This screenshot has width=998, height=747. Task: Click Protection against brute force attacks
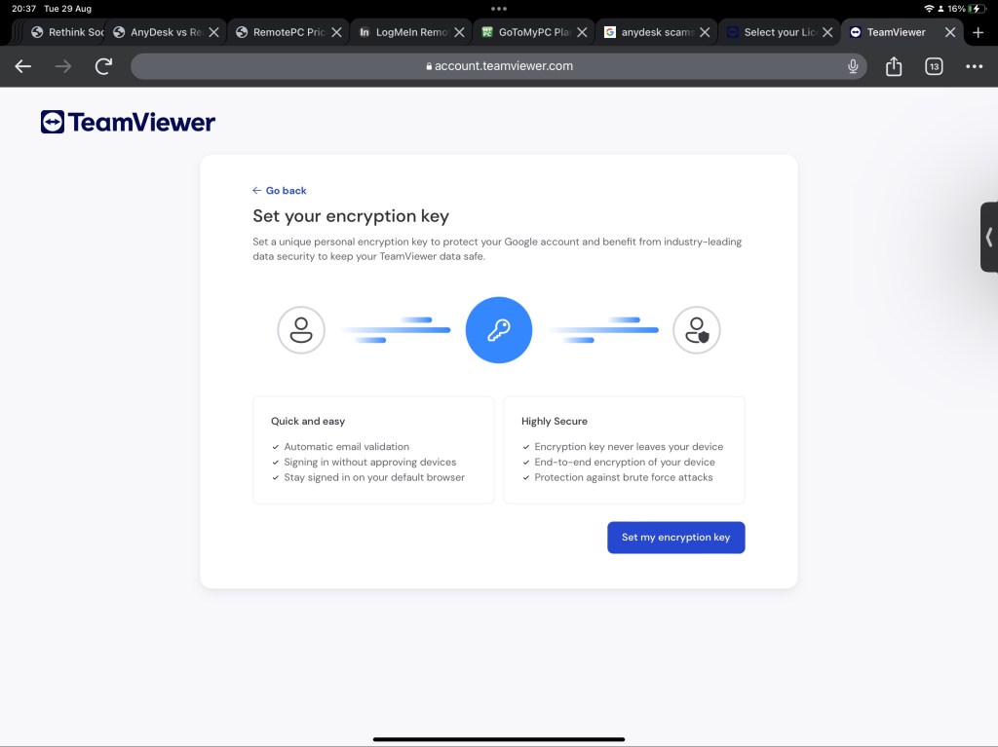click(624, 477)
